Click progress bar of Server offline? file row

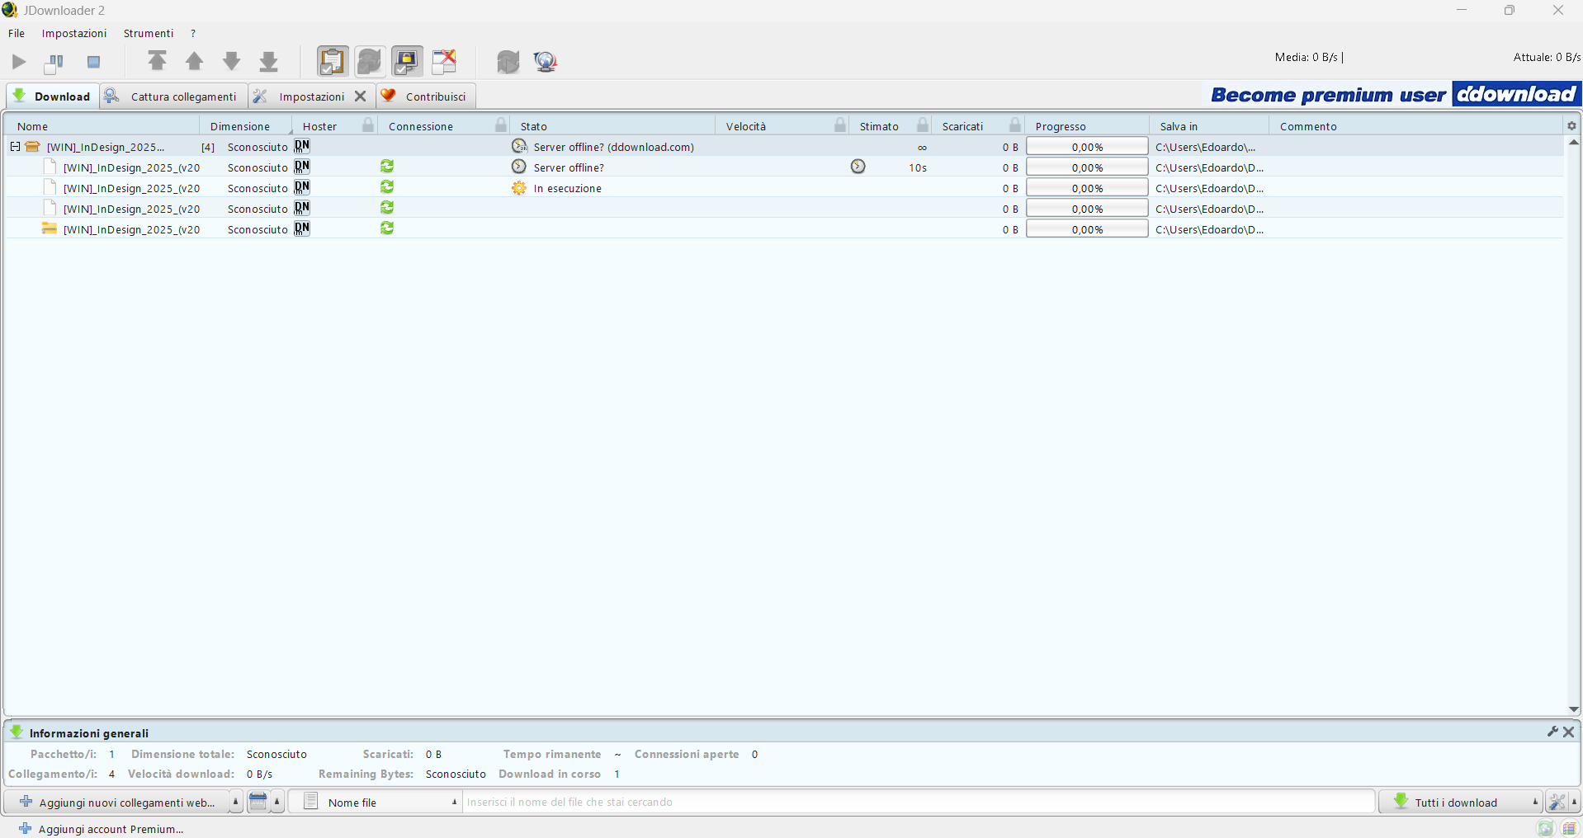(x=1087, y=167)
